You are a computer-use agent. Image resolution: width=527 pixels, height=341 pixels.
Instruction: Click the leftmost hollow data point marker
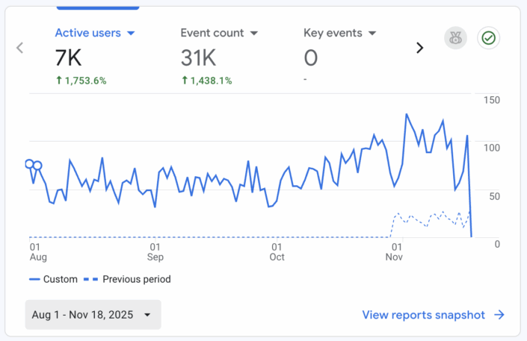[x=30, y=164]
